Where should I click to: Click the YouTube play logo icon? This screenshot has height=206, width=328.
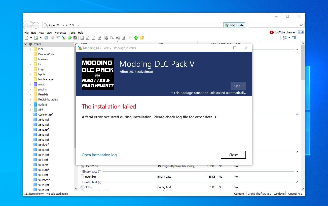271,32
